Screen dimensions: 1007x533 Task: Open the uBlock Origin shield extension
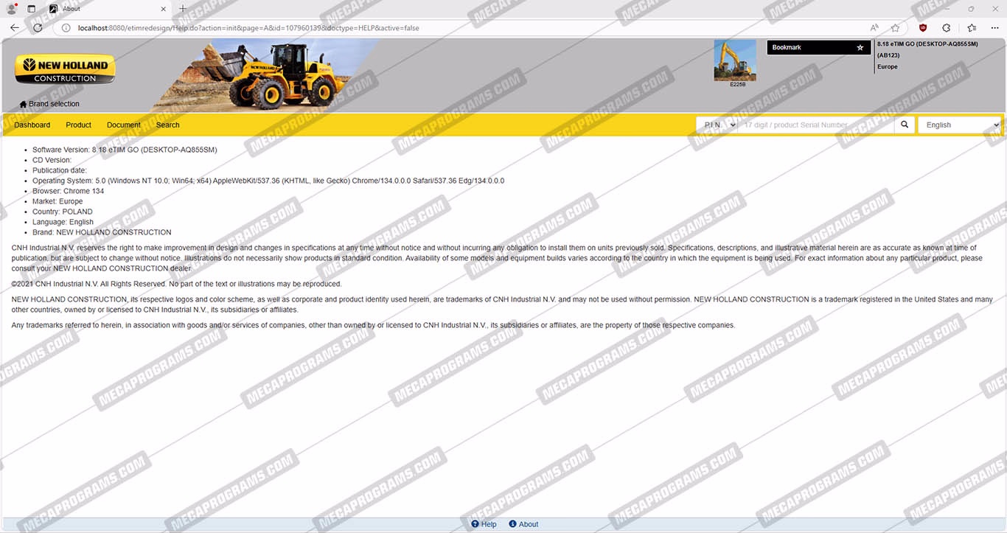click(922, 28)
